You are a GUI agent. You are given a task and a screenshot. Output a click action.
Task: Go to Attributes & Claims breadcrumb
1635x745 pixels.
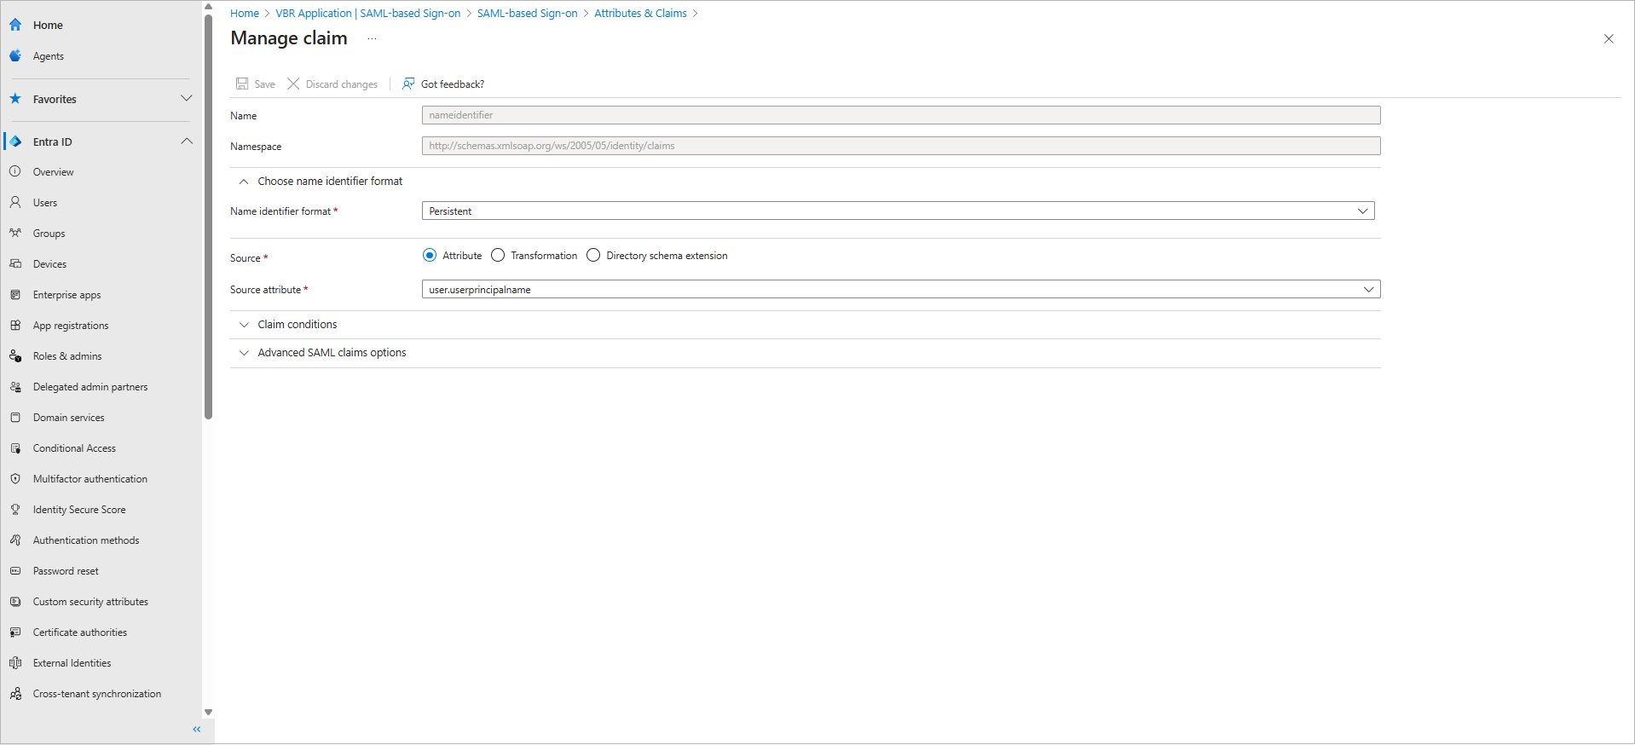(640, 13)
